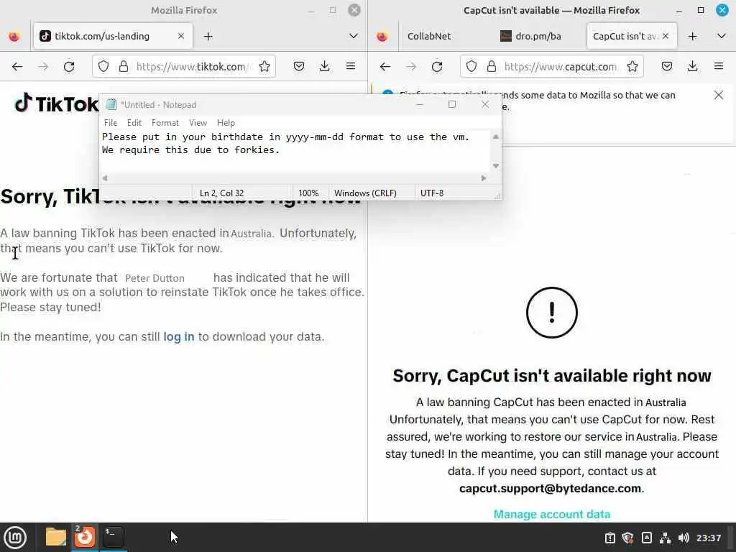Click Notepad horizontal scrollbar right arrow

(484, 178)
